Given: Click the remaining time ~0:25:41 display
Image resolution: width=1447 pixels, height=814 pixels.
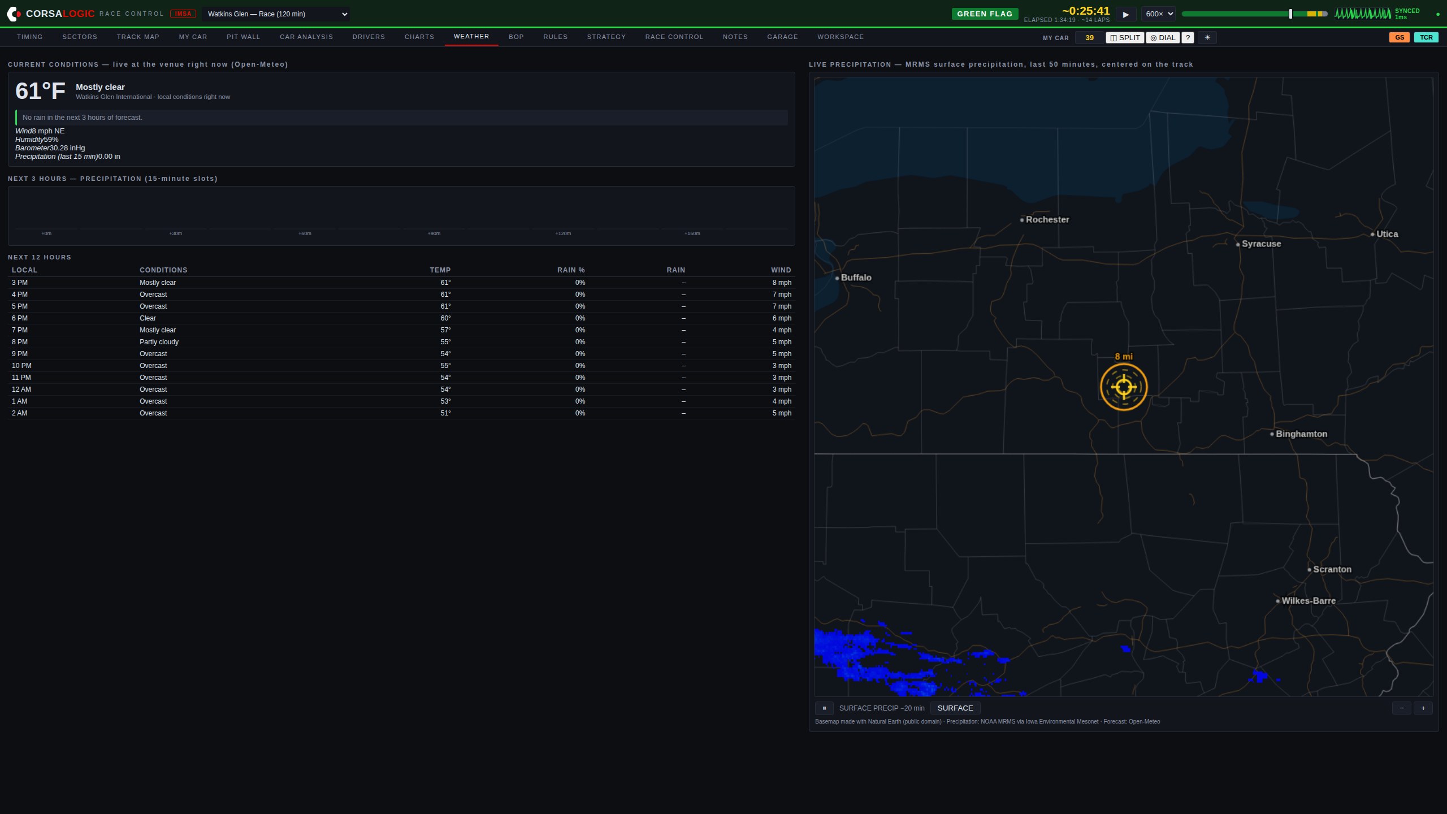Looking at the screenshot, I should click(1086, 11).
